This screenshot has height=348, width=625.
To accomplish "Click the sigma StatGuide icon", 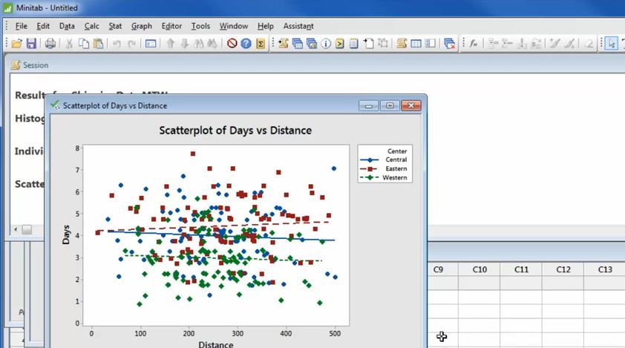I will pyautogui.click(x=261, y=43).
